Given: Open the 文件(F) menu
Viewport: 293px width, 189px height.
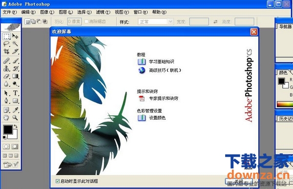Looking at the screenshot, I should 10,12.
